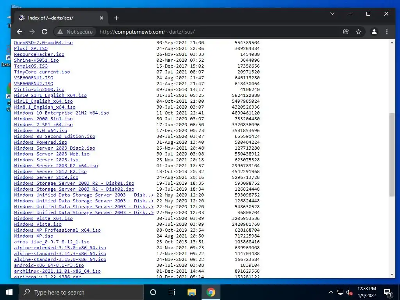
Task: Download Windows_Server_2008_R2_x64.iso
Action: pyautogui.click(x=56, y=166)
